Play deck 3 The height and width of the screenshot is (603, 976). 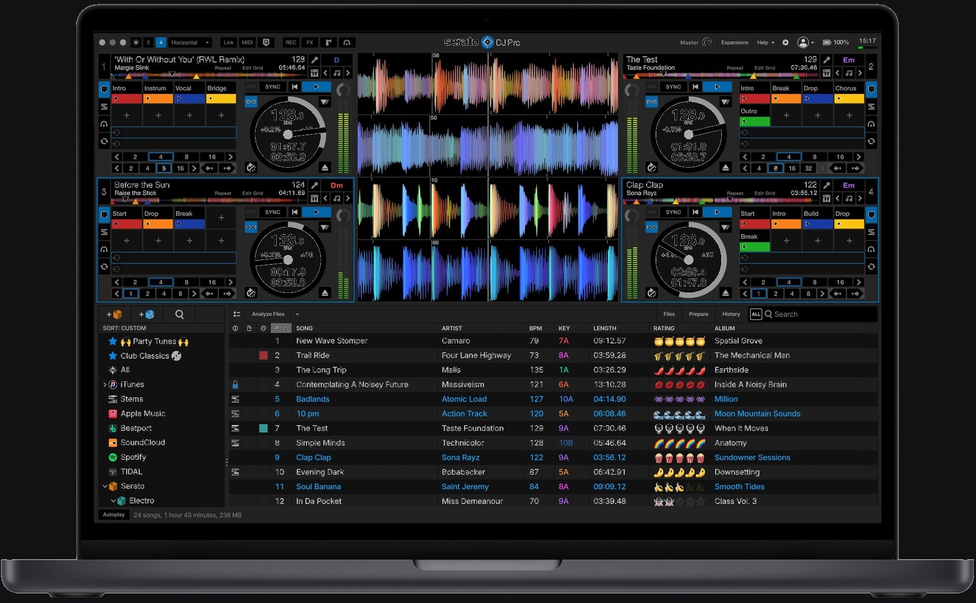pyautogui.click(x=316, y=212)
